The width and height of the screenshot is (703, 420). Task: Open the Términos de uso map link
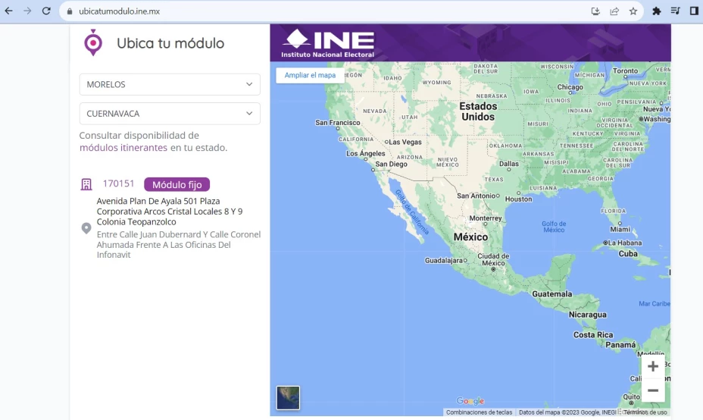tap(645, 412)
